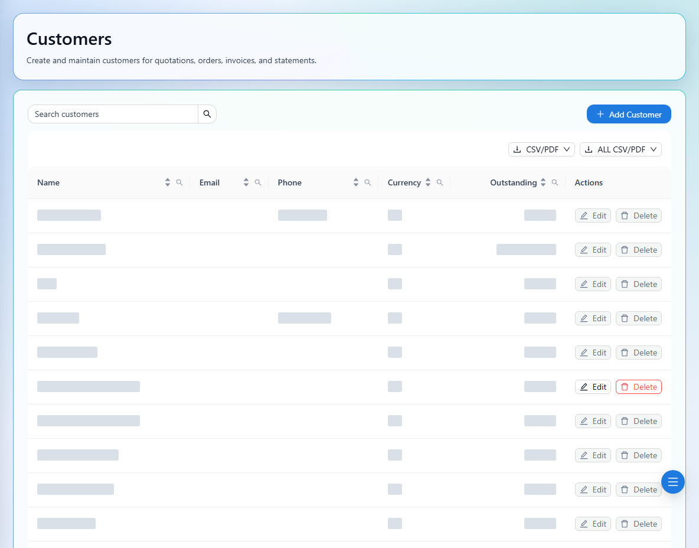Sort the table by Outstanding column arrows

click(543, 182)
